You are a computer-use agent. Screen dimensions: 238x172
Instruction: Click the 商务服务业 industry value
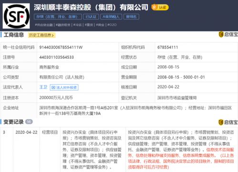click(49, 67)
